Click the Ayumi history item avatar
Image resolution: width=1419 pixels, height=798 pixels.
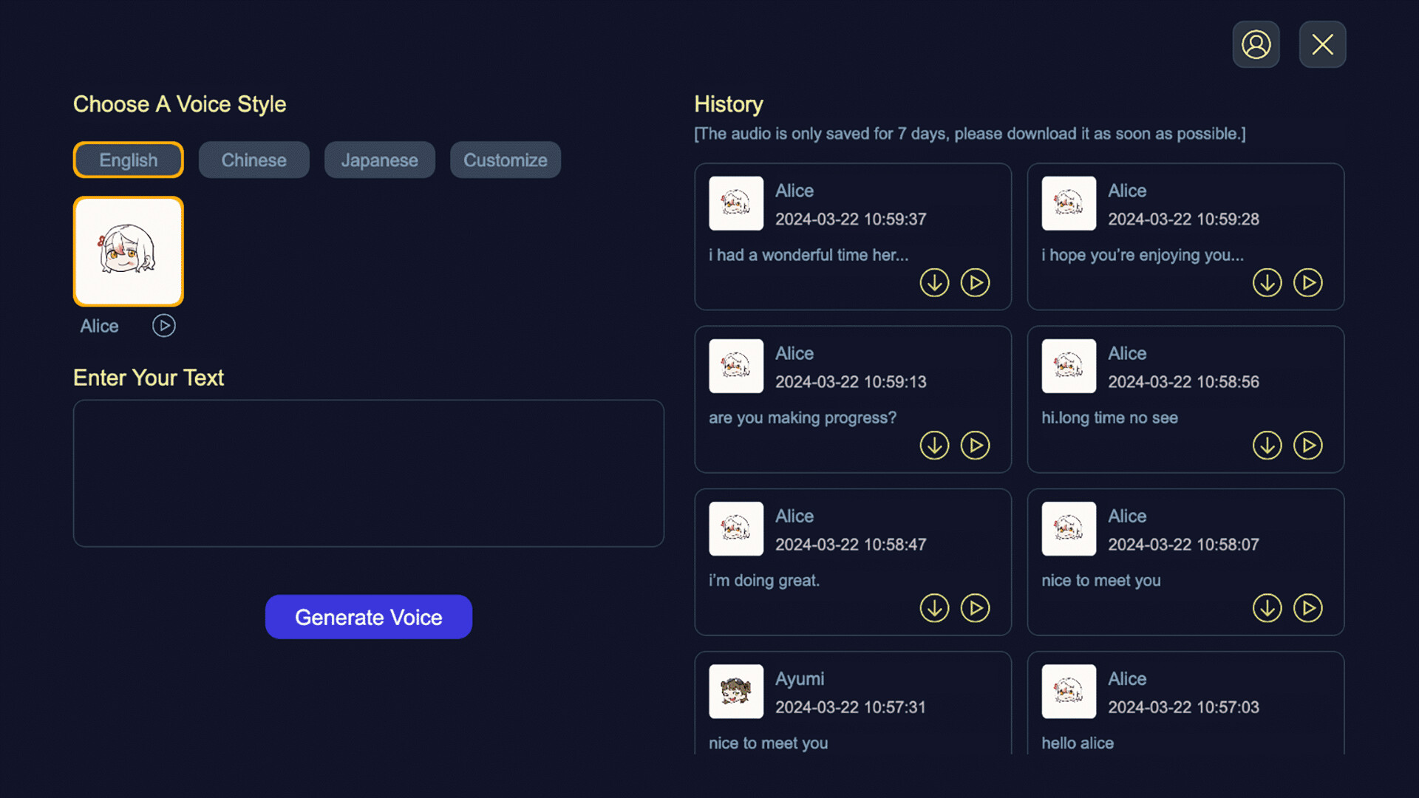coord(735,692)
